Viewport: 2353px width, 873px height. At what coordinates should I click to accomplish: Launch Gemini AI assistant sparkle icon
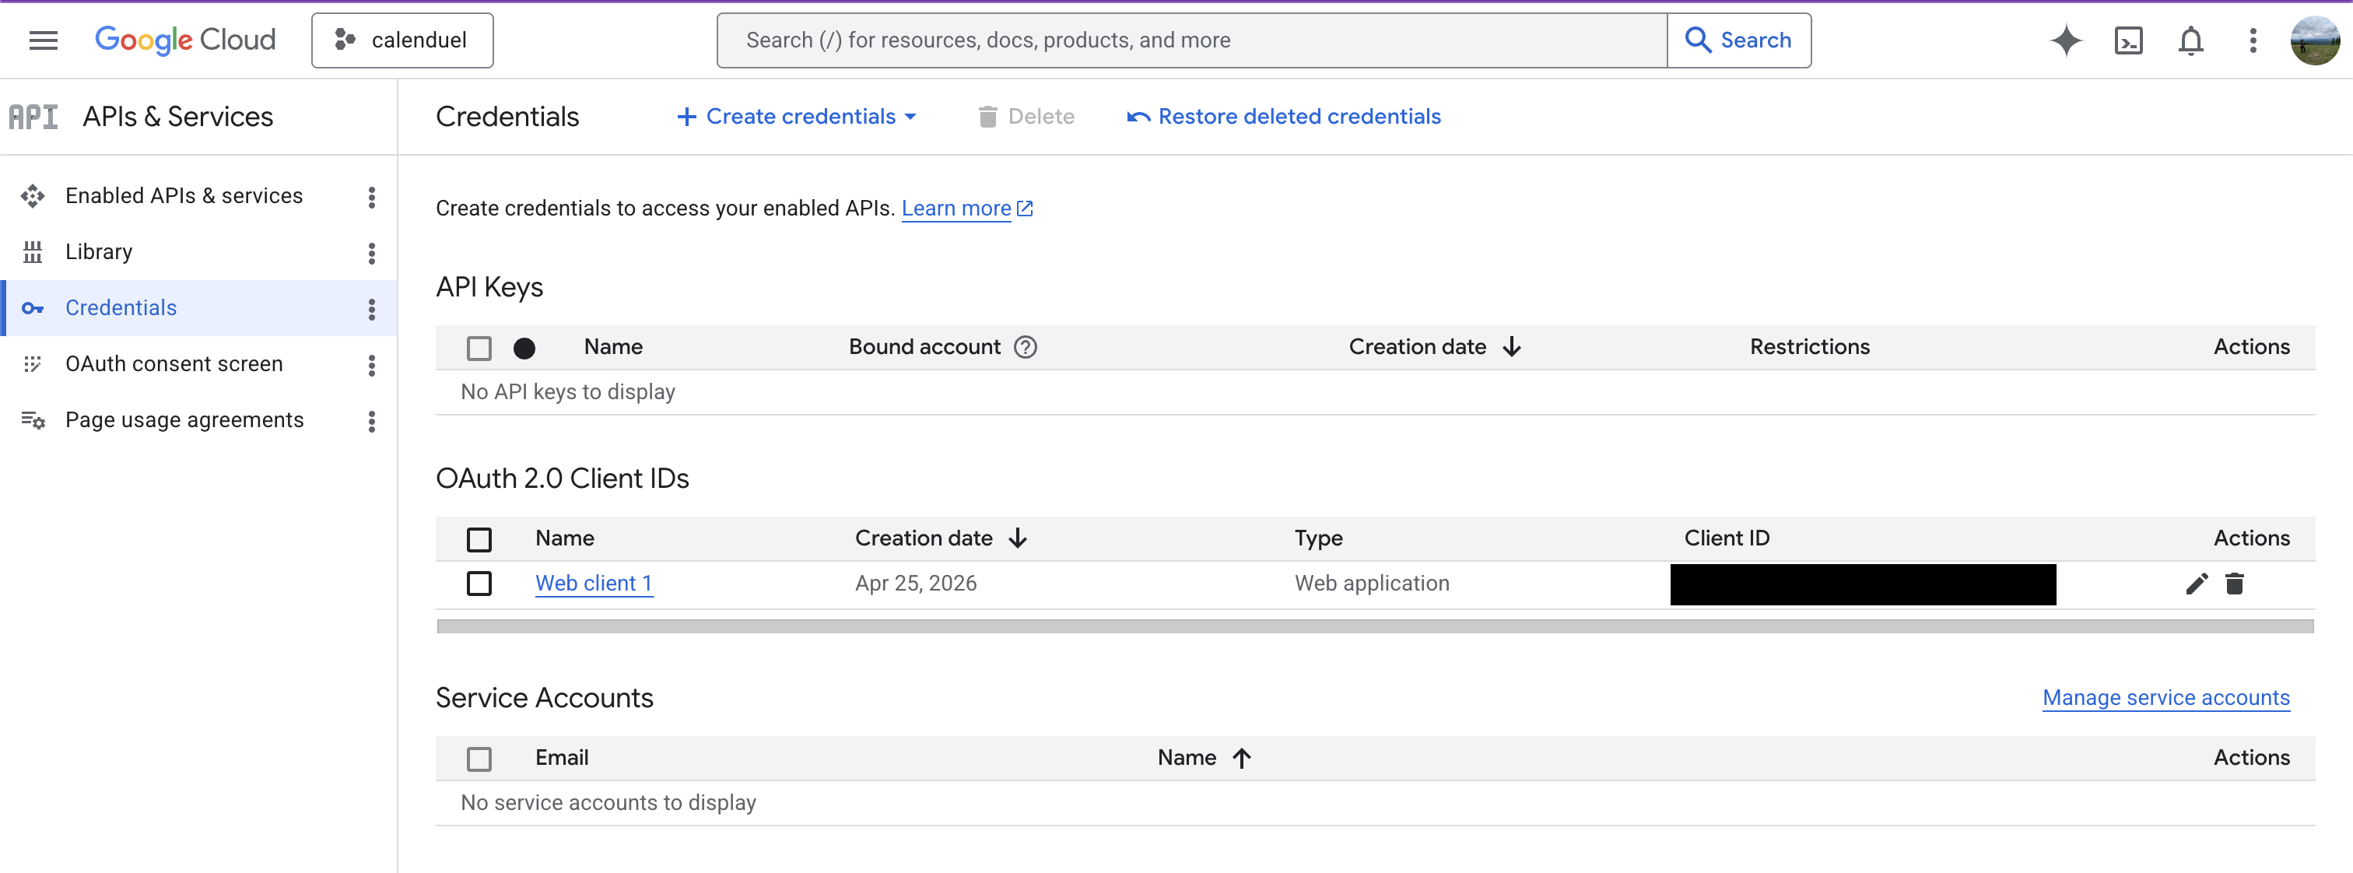pyautogui.click(x=2066, y=40)
